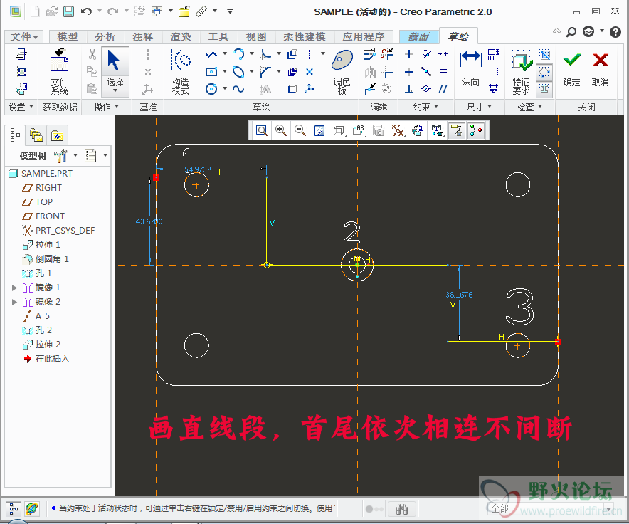Apply the Perpendicular constraint icon
The width and height of the screenshot is (629, 524).
(x=408, y=89)
